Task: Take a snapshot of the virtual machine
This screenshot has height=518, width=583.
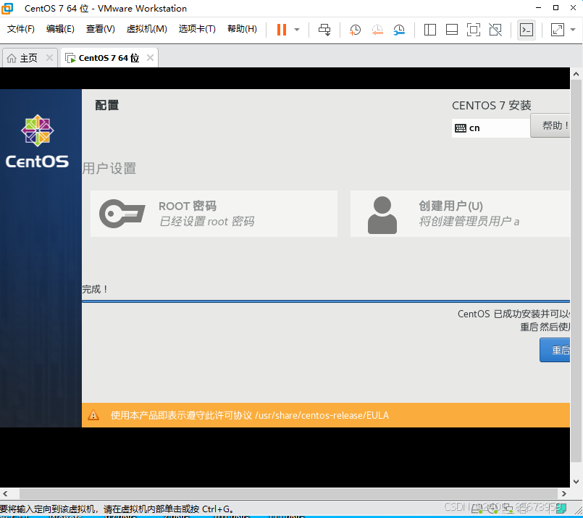Action: click(355, 30)
